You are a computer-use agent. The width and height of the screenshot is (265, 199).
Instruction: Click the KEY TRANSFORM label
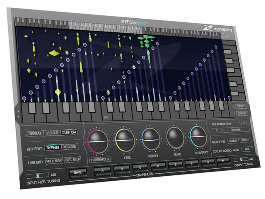click(221, 124)
